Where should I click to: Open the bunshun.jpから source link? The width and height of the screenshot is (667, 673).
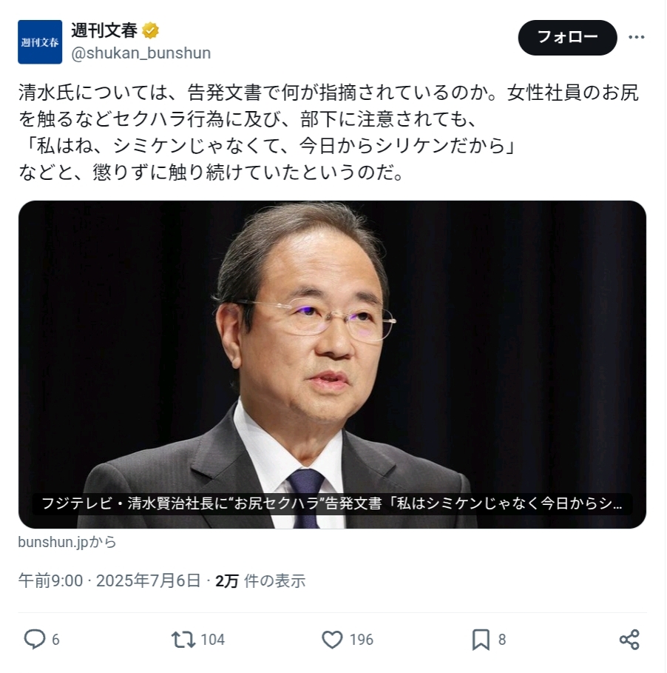[x=67, y=542]
